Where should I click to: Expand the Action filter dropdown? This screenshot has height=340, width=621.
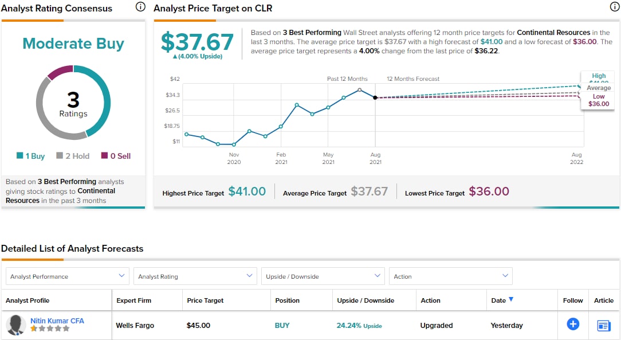pos(450,276)
